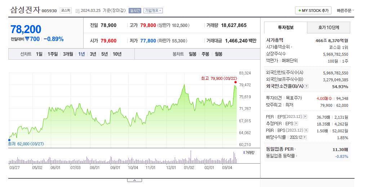Select the 1년 line chart period
Image resolution: width=365 pixels, height=187 pixels.
point(81,54)
